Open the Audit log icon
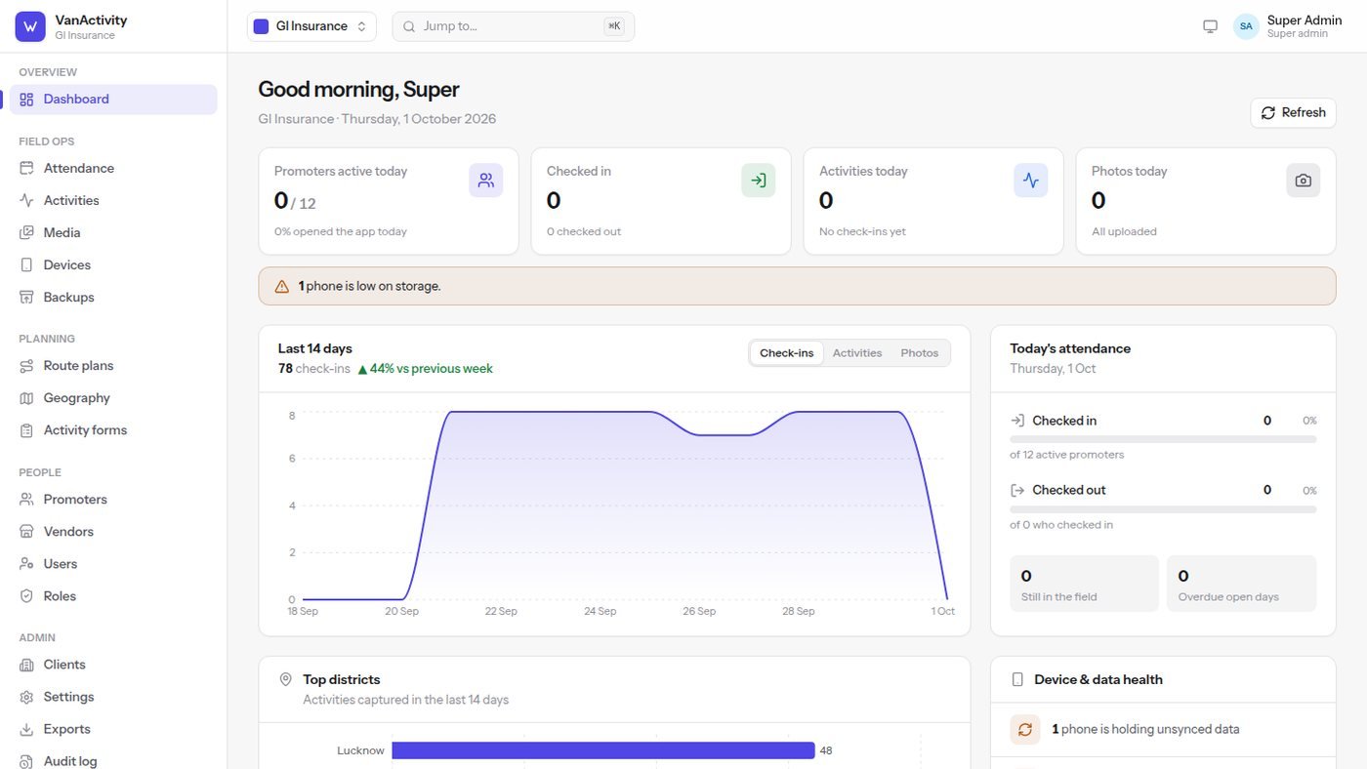Viewport: 1367px width, 769px height. pyautogui.click(x=26, y=761)
